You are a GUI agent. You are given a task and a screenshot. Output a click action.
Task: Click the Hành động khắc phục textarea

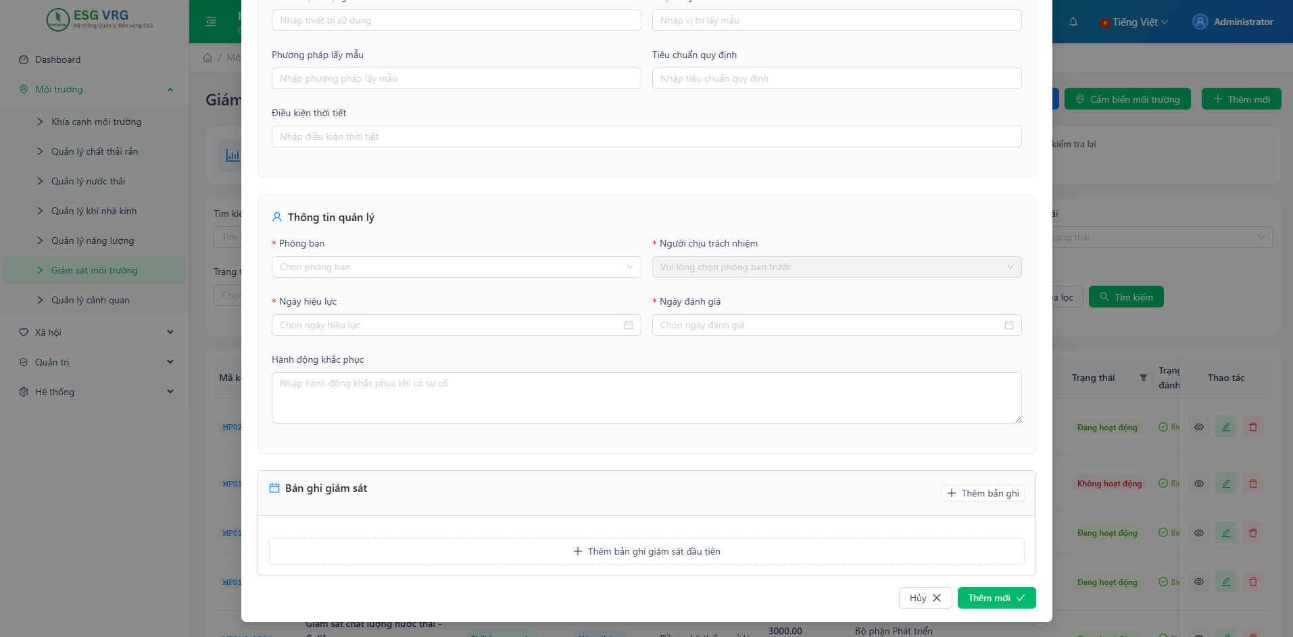click(647, 398)
